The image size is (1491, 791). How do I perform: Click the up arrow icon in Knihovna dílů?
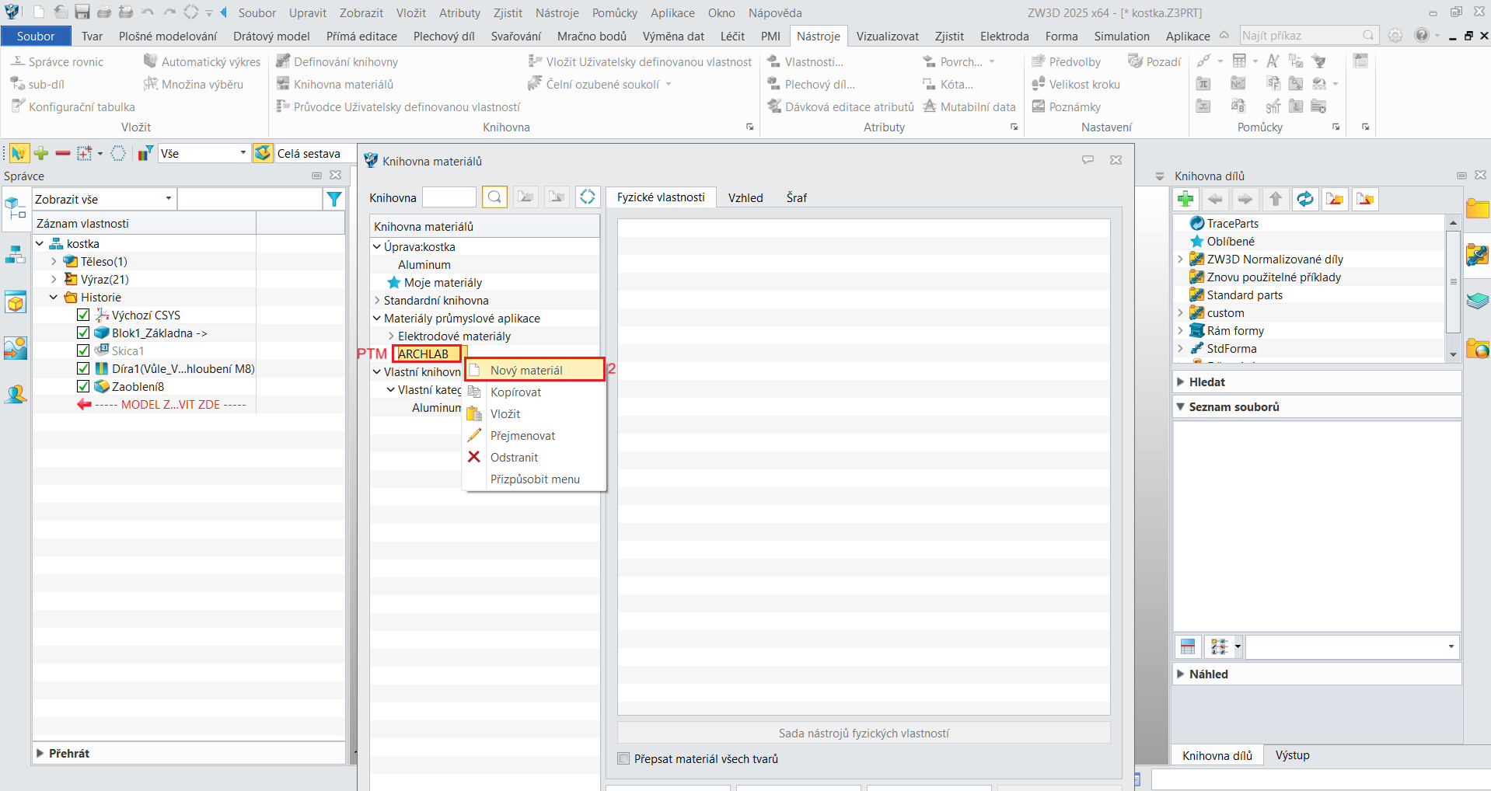1275,200
